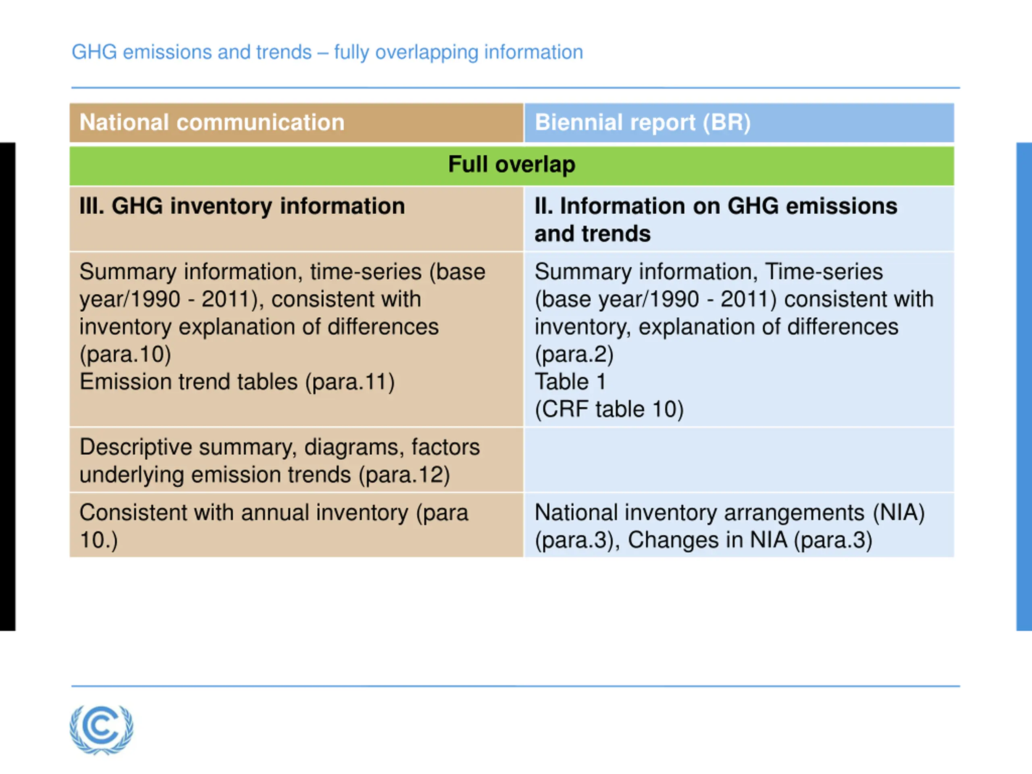Click the National inventory arrangements (NIA) cell
This screenshot has height=774, width=1032.
coord(739,525)
